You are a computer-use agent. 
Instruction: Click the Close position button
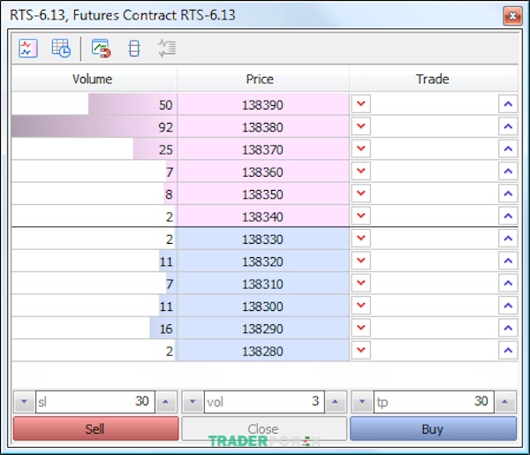(264, 428)
